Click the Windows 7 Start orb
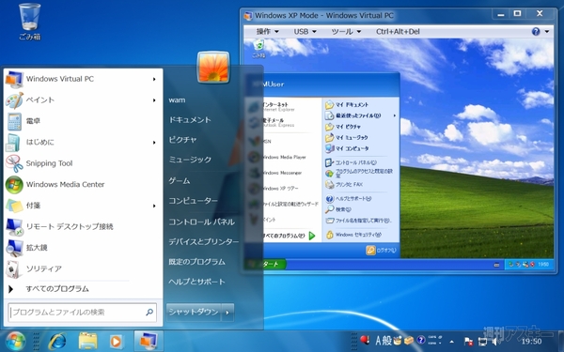 (15, 341)
